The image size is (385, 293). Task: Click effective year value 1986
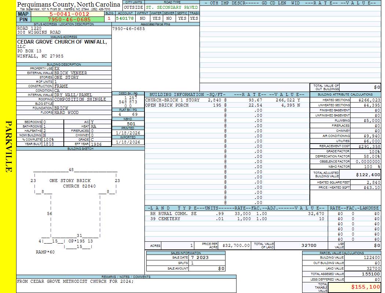point(96,144)
